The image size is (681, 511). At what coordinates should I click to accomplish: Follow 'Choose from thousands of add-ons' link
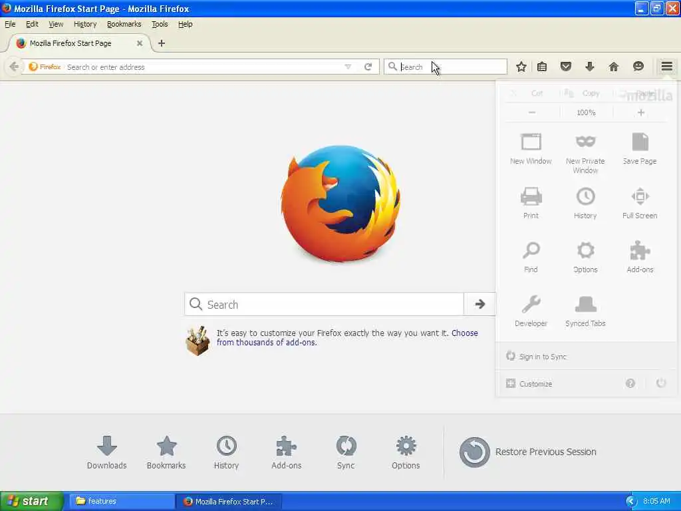[347, 337]
